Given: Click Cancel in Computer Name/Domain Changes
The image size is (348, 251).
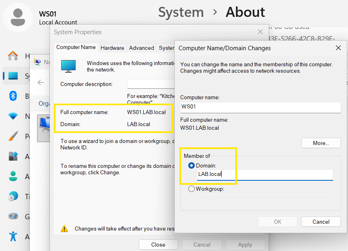Looking at the screenshot, I should 321,222.
